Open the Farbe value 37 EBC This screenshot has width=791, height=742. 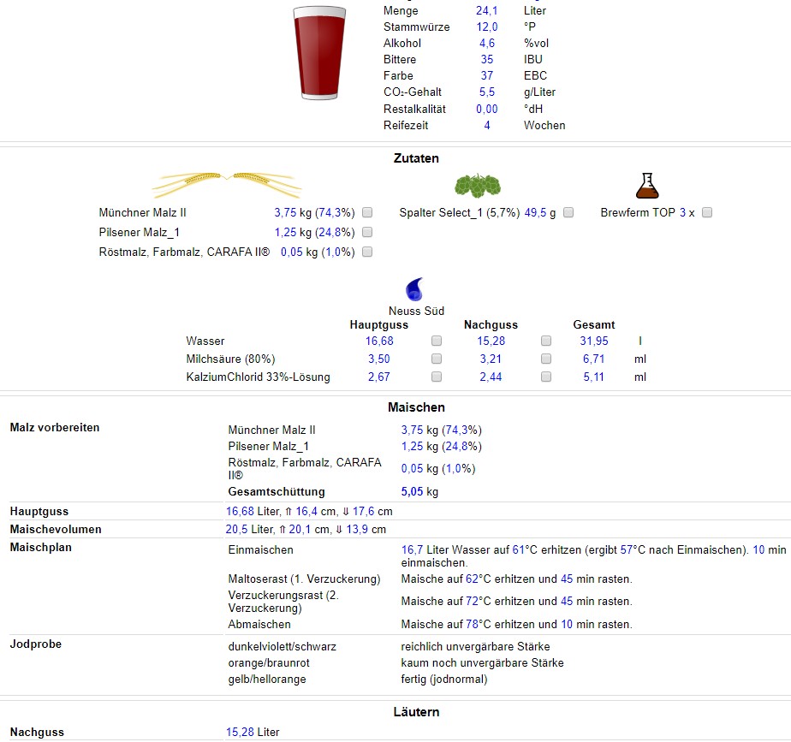tap(486, 76)
